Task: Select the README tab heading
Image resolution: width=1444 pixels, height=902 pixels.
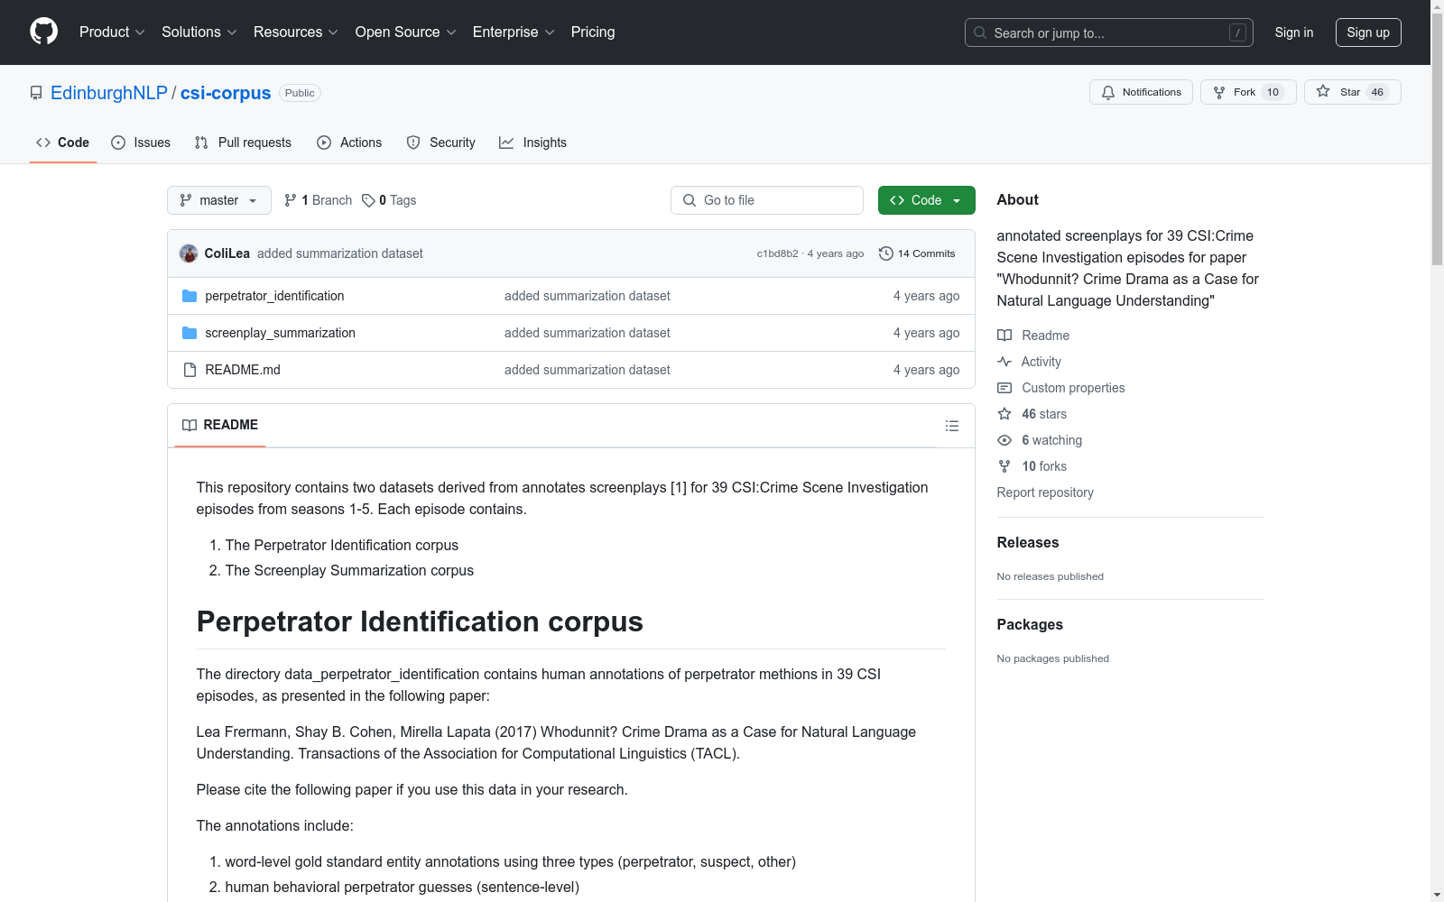Action: [220, 425]
